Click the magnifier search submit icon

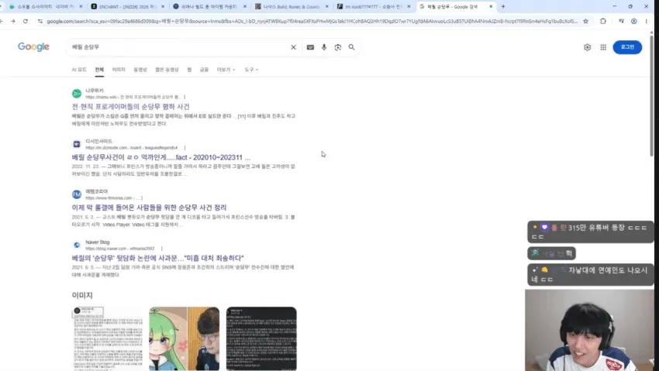(351, 47)
